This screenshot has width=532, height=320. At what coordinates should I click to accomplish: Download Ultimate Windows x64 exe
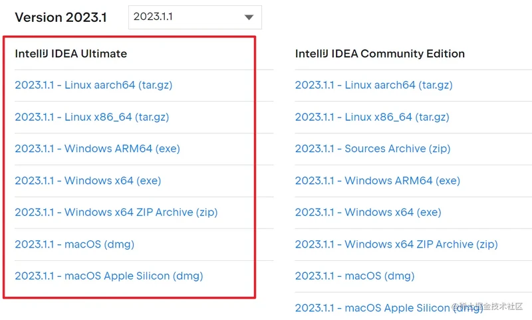(x=88, y=181)
